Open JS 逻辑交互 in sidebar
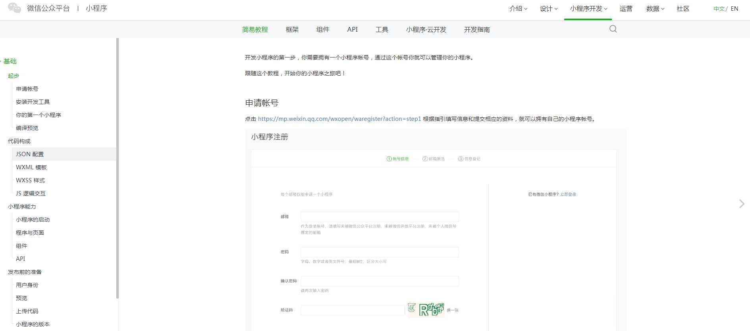Screen dimensions: 750x331 pos(31,193)
